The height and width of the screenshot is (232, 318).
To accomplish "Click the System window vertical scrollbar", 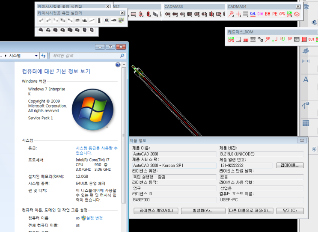I will tap(124, 135).
